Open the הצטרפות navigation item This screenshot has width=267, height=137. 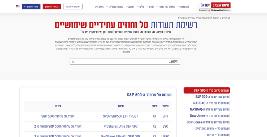click(x=185, y=7)
